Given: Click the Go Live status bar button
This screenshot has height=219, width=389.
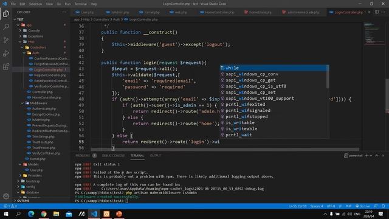Looking at the screenshot, I should pyautogui.click(x=362, y=206).
